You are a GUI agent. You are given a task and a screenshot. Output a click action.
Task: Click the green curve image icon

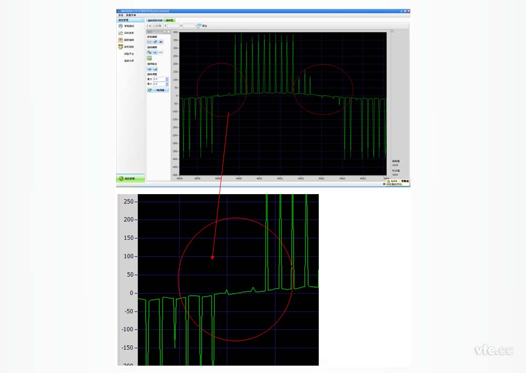coord(149,58)
